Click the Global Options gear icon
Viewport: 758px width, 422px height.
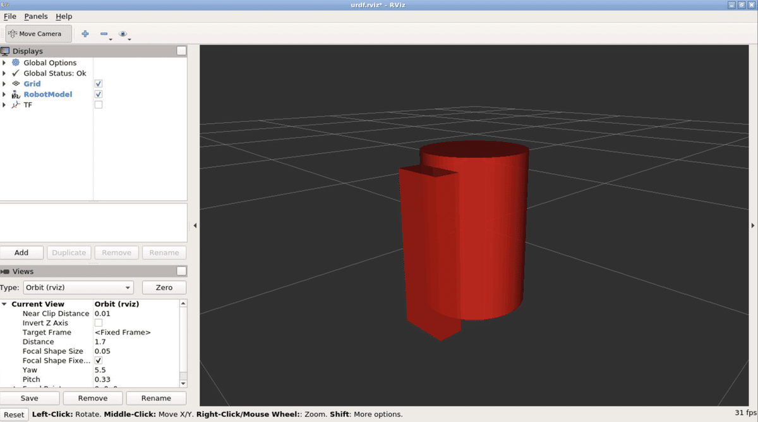point(16,63)
